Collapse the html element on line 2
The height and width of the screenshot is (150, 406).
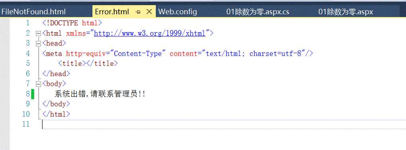[39, 33]
